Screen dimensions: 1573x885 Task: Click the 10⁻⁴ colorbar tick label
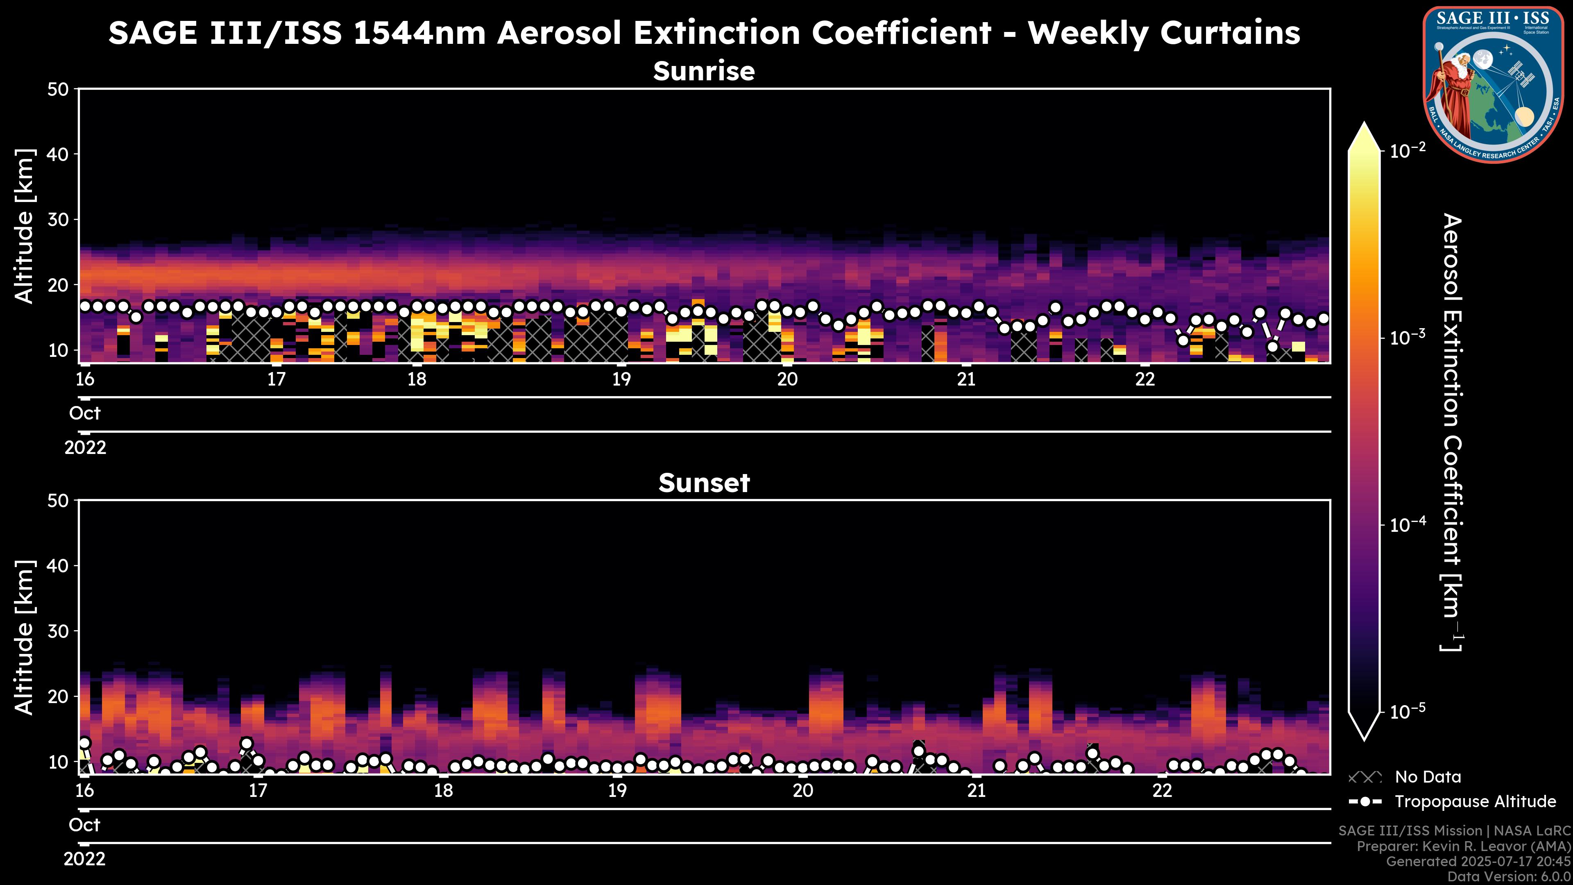(x=1408, y=524)
